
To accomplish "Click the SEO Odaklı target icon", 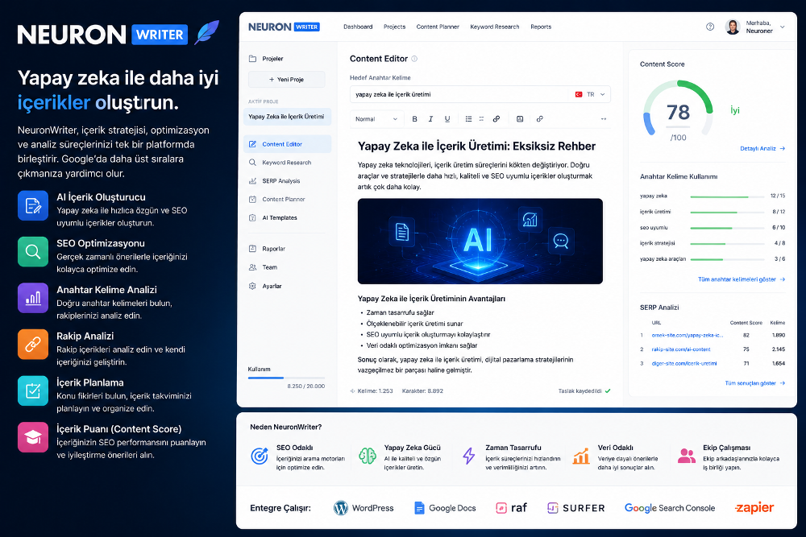I will tap(259, 456).
